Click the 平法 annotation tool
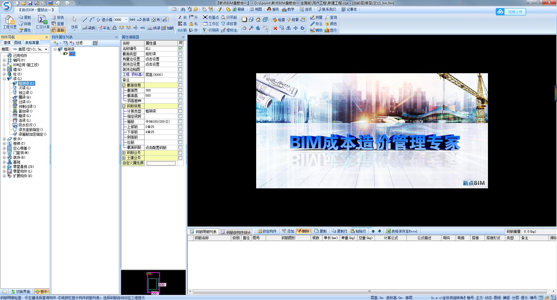 [104, 28]
